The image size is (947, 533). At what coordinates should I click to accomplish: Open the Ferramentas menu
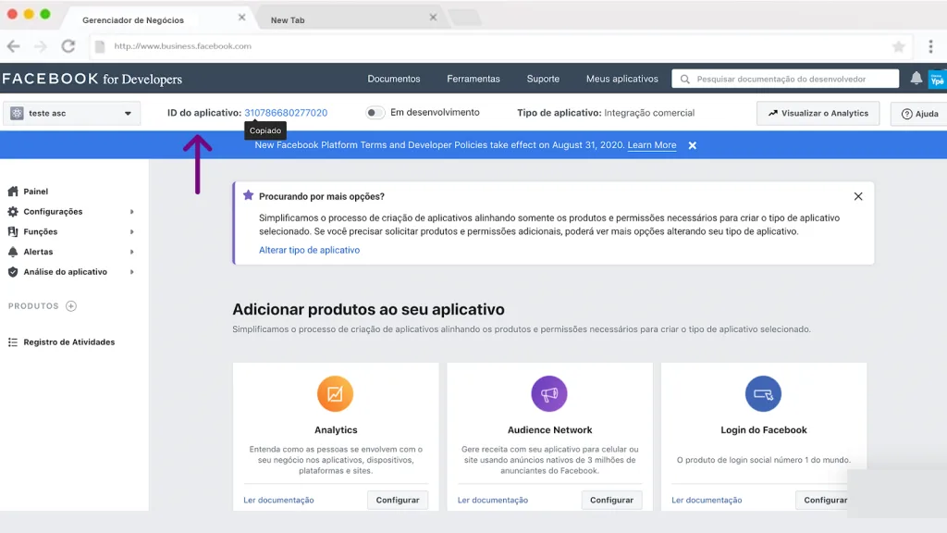click(x=473, y=79)
